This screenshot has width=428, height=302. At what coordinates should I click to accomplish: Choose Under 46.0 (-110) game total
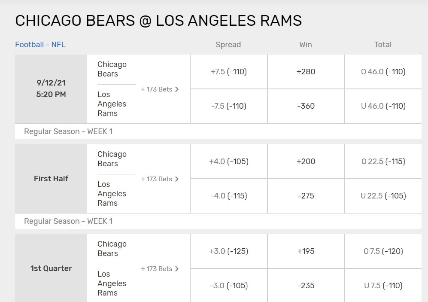383,106
